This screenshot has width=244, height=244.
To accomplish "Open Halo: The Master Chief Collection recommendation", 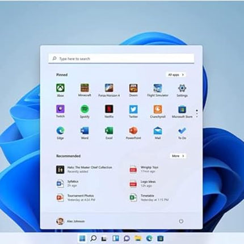I will click(x=85, y=169).
